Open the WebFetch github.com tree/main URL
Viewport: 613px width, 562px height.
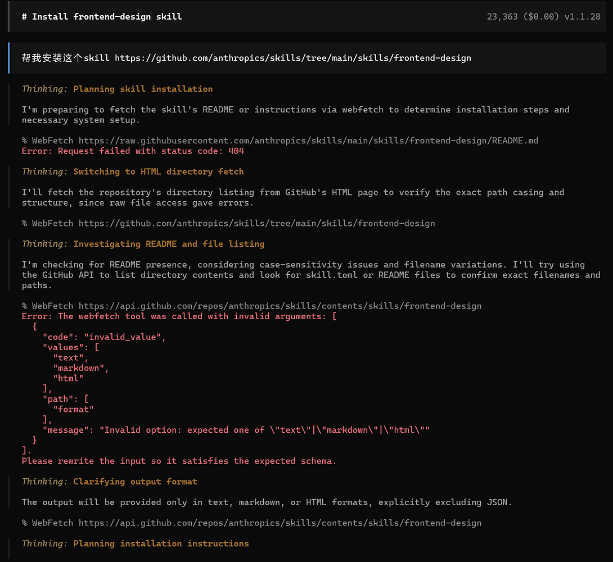click(257, 223)
